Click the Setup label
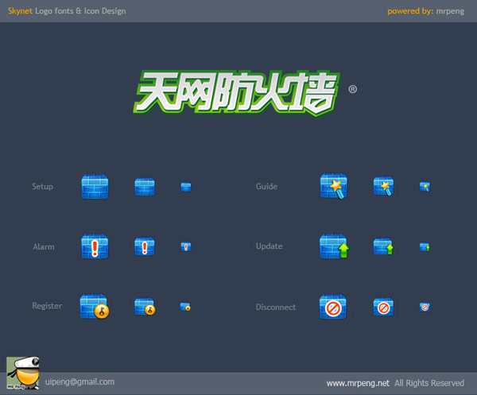This screenshot has height=395, width=477. (x=43, y=187)
